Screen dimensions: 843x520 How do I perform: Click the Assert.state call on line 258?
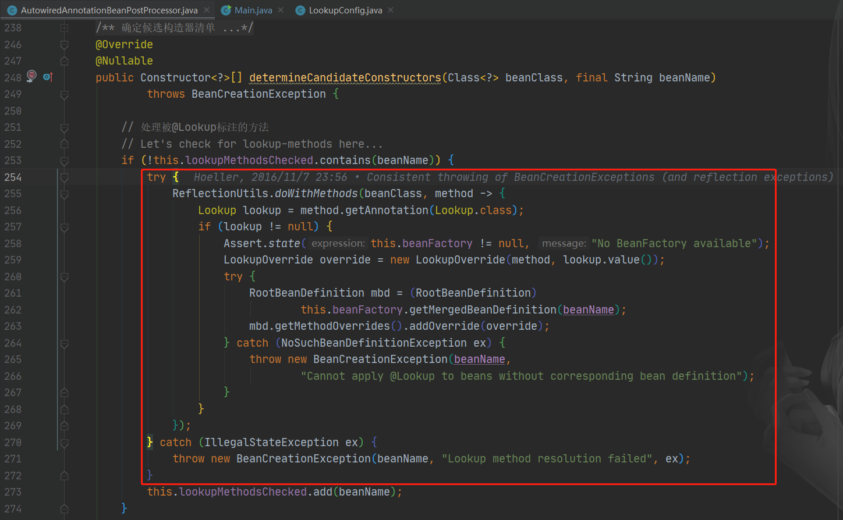click(262, 244)
